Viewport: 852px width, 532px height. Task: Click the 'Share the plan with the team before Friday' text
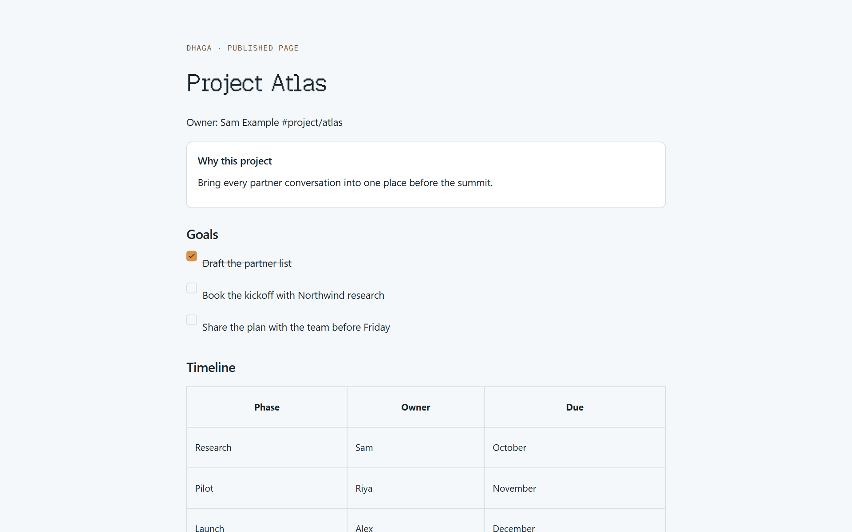point(296,327)
